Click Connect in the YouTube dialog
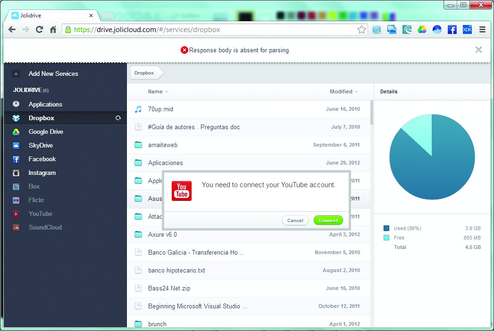Viewport: 494px width, 331px height. tap(328, 221)
